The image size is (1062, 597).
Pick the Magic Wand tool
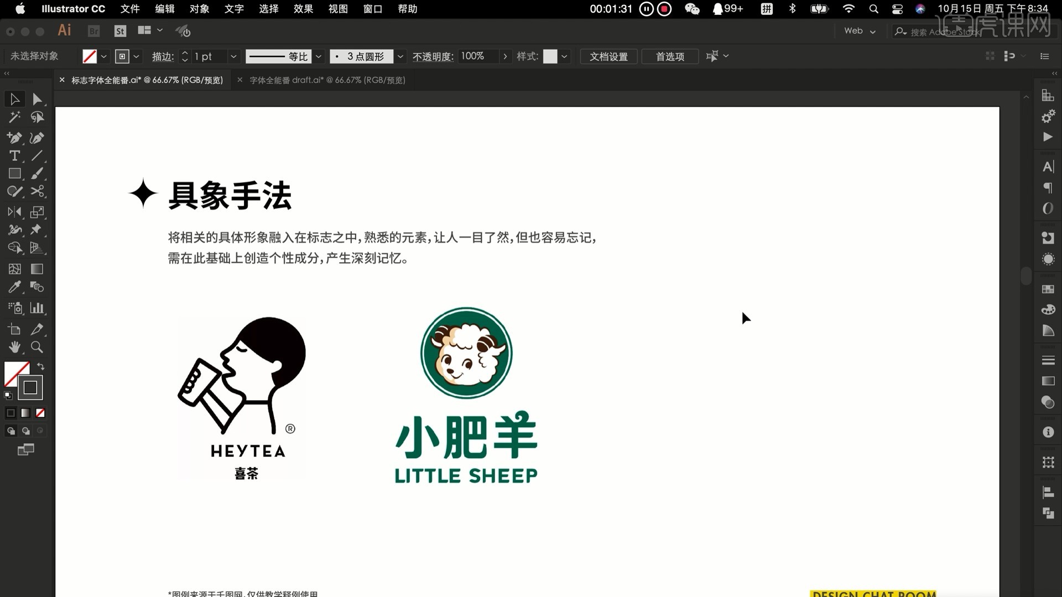pyautogui.click(x=14, y=117)
